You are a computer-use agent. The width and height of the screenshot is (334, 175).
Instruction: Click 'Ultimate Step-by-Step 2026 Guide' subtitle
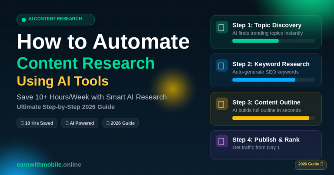(66, 107)
